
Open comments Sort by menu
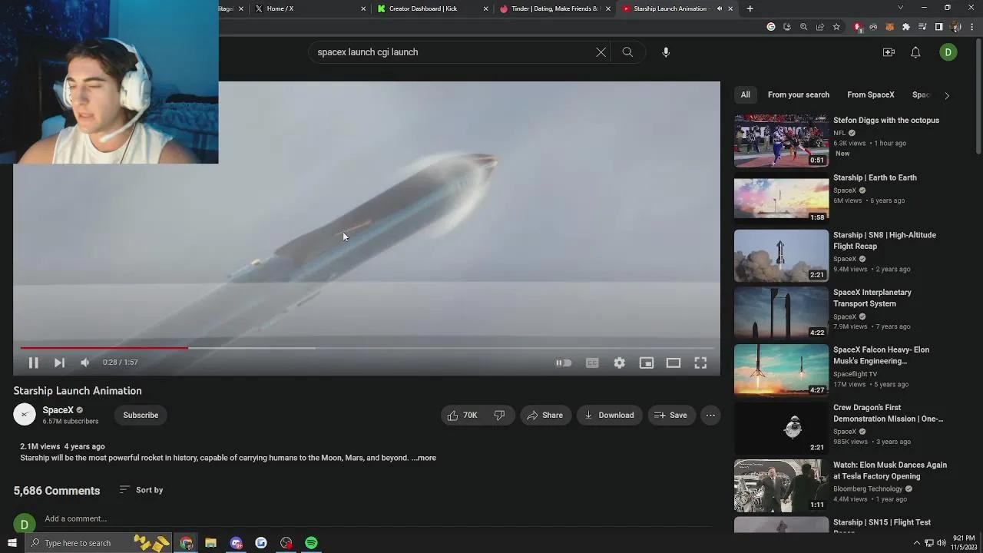[141, 490]
